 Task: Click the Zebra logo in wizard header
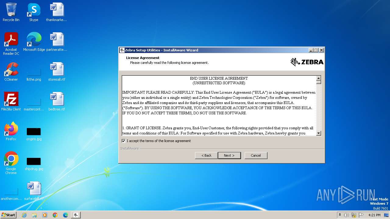point(307,62)
